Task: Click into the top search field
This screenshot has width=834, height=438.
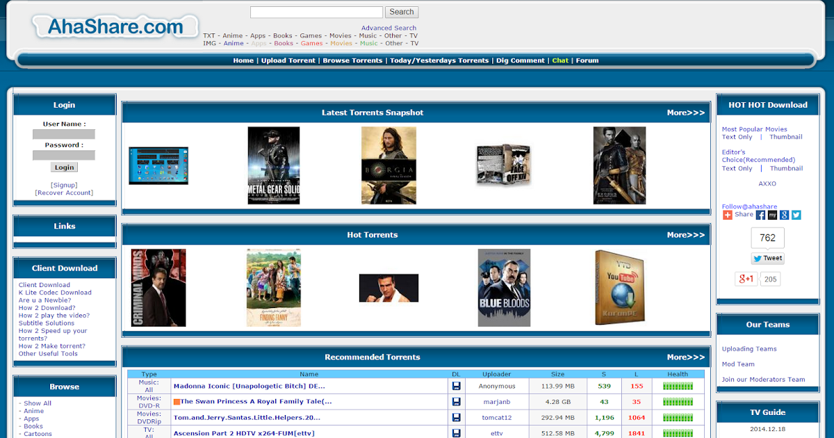Action: [316, 12]
